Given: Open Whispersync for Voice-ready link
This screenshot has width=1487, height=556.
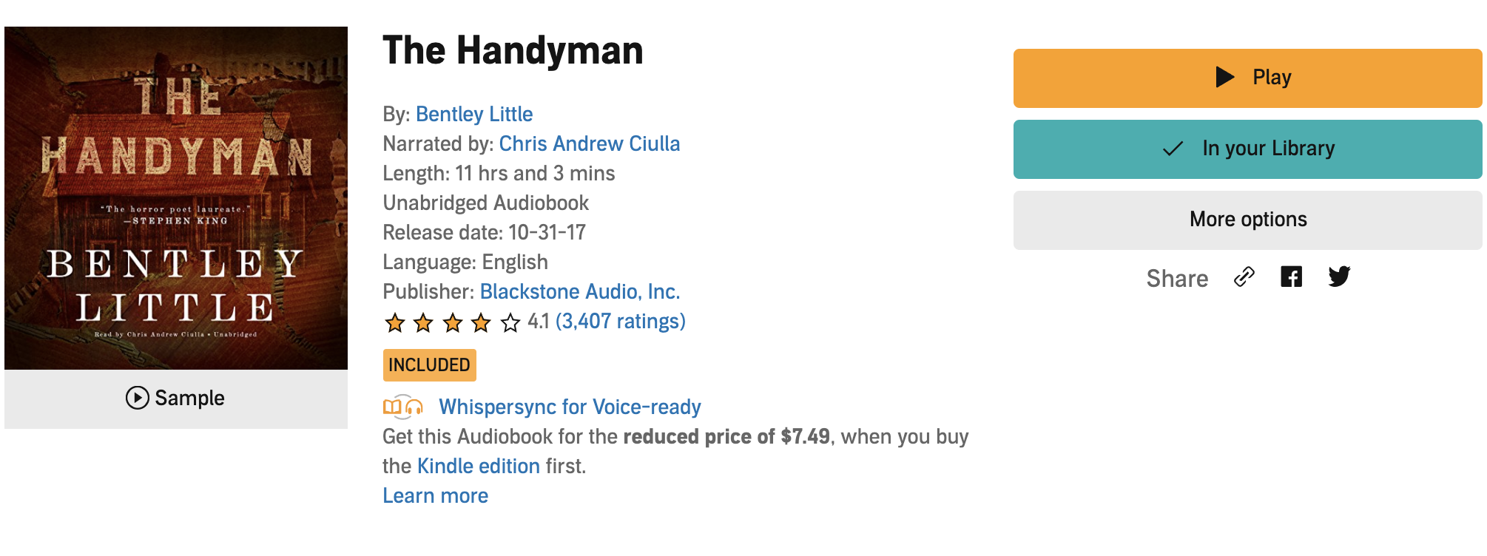Looking at the screenshot, I should (569, 407).
